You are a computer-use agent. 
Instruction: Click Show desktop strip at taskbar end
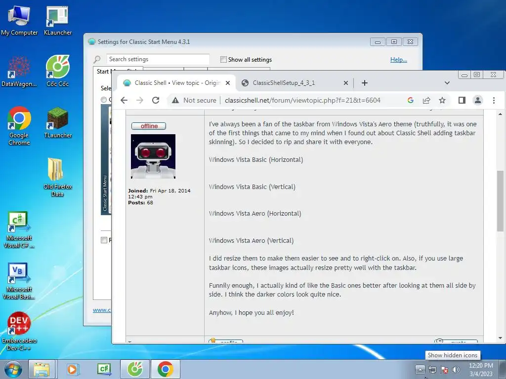tap(502, 369)
